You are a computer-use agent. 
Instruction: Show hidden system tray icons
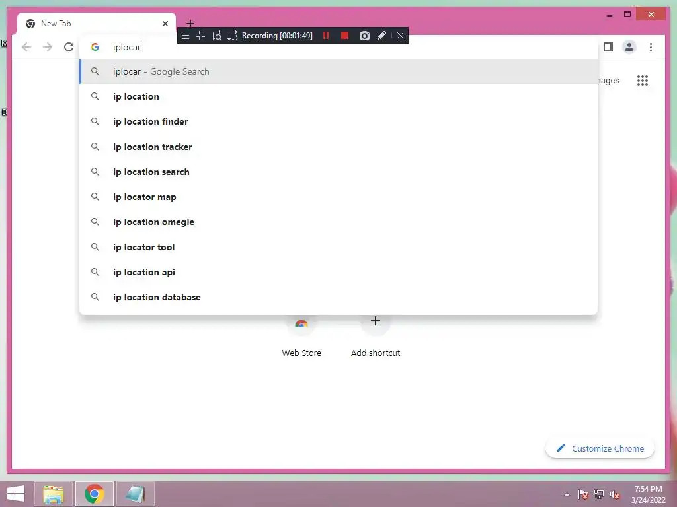point(567,494)
